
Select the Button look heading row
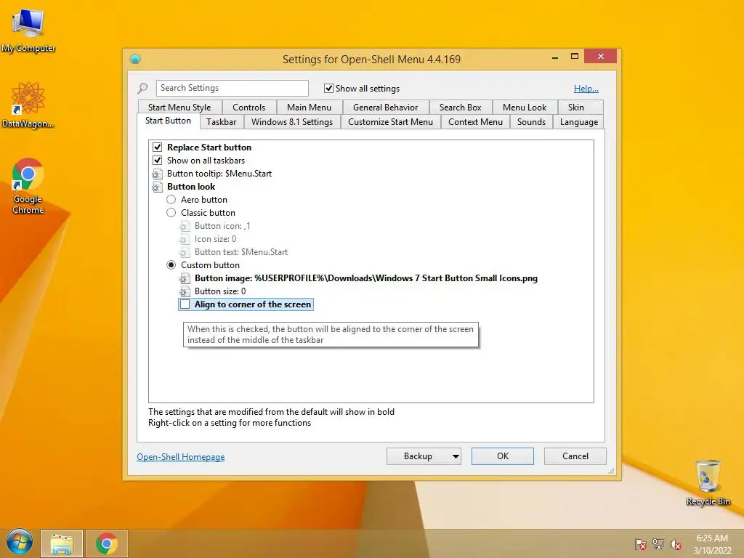pyautogui.click(x=191, y=187)
